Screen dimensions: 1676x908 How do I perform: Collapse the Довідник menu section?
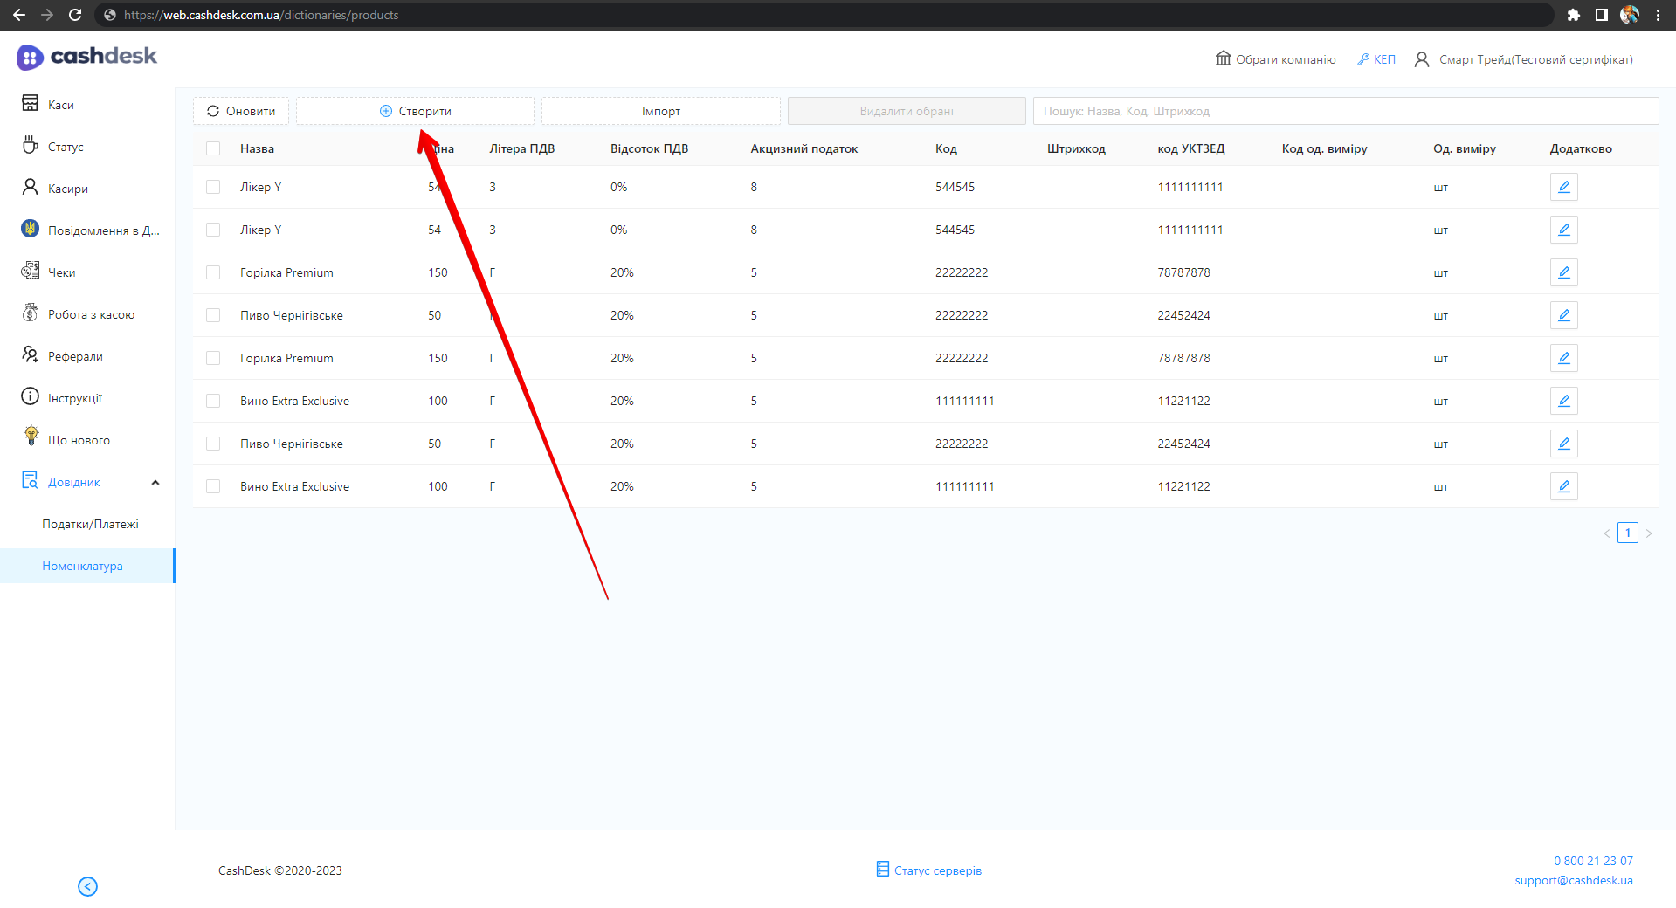tap(155, 483)
